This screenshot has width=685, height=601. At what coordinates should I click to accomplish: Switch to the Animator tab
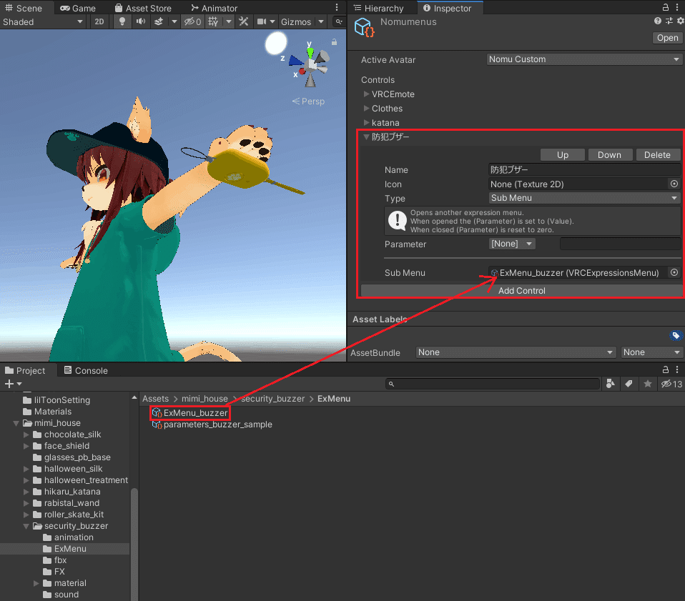[214, 9]
